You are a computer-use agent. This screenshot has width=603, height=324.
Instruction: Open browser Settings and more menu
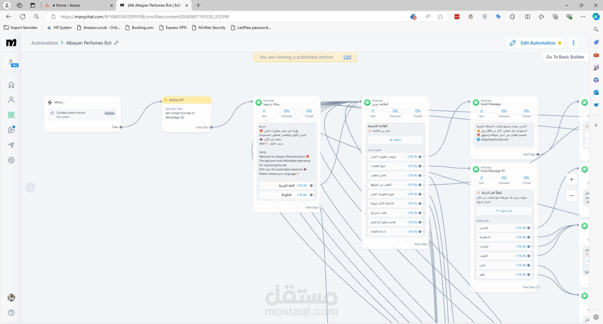[x=583, y=17]
